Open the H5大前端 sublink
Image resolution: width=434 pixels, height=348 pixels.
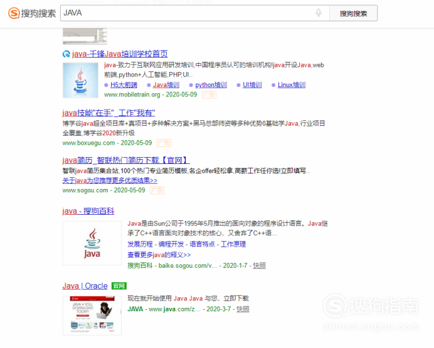coord(124,84)
